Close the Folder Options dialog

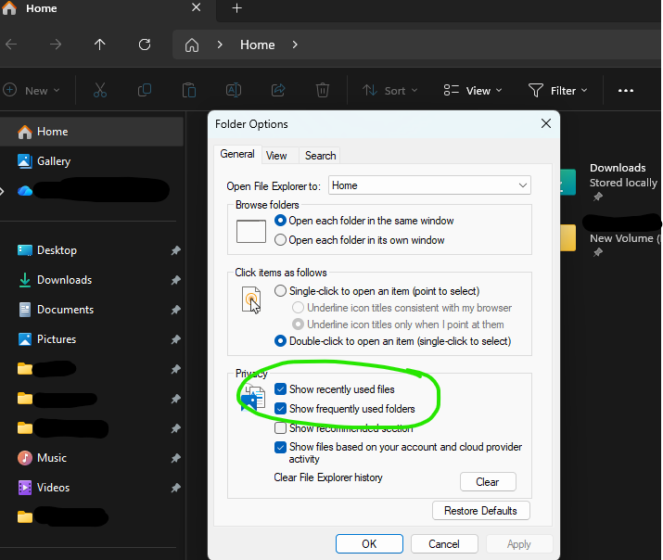546,123
